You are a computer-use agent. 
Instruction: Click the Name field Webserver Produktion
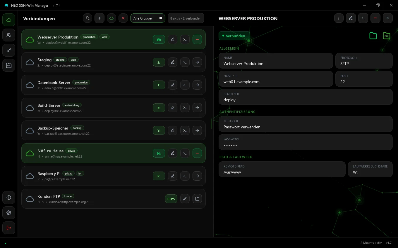coord(276,61)
